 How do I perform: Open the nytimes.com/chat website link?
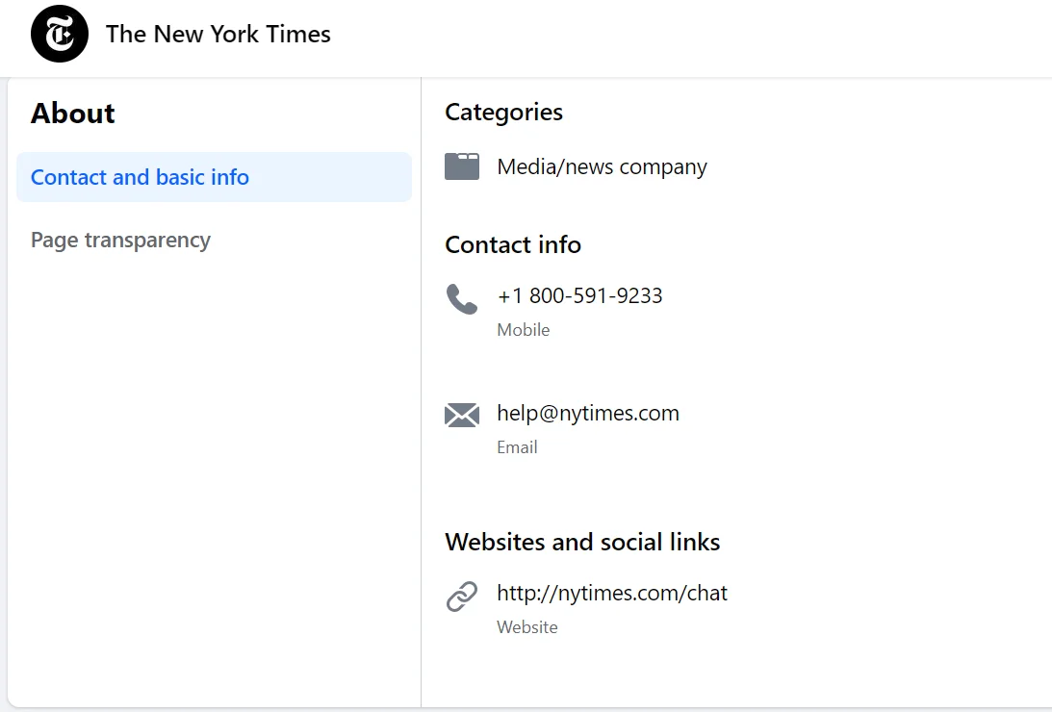pyautogui.click(x=612, y=593)
